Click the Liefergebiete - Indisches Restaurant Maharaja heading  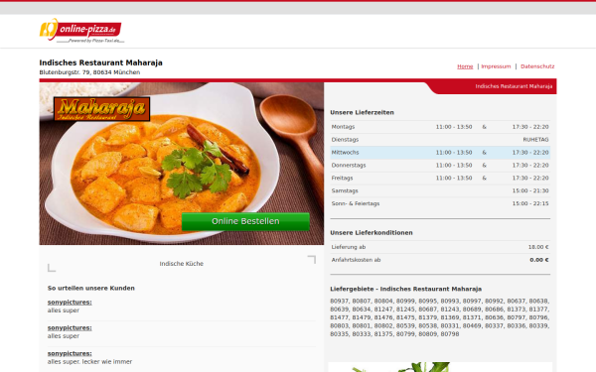406,289
